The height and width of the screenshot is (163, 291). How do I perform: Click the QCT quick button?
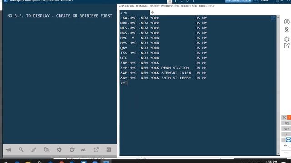pos(286,129)
